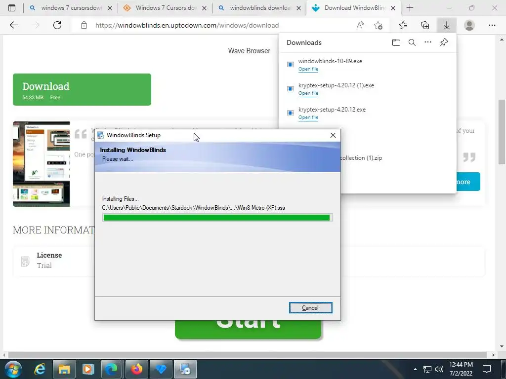Open the WindowBlinds screenshot thumbnail
Viewport: 506px width, 379px height.
[x=42, y=164]
